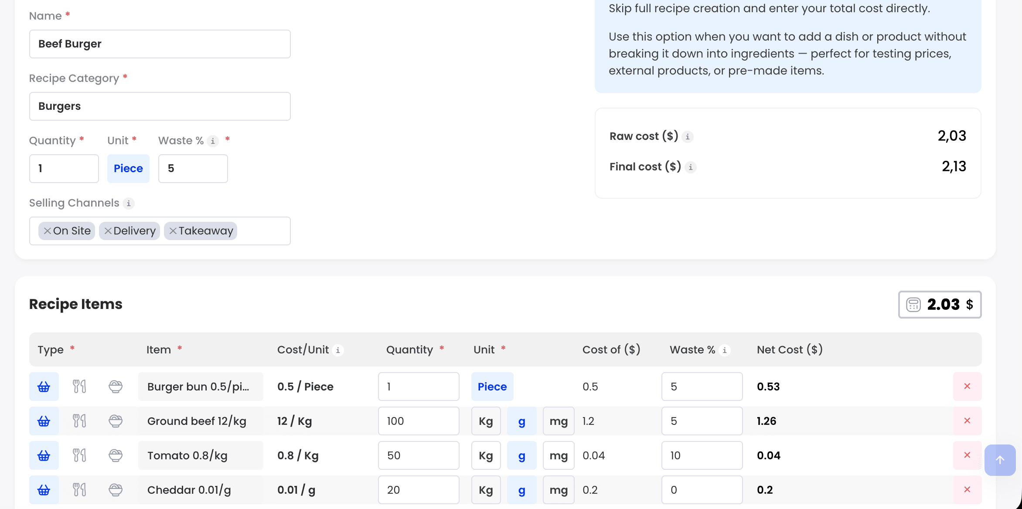1022x509 pixels.
Task: Open the Recipe Category Burgers field
Action: pos(160,106)
